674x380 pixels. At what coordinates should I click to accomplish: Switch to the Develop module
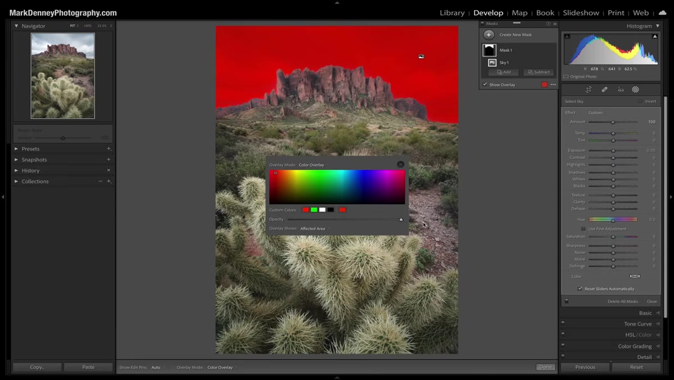coord(488,12)
